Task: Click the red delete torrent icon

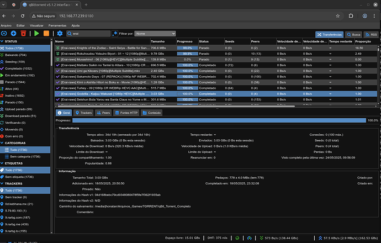Action: [23, 34]
